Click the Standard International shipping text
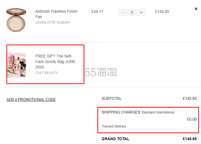 [158, 112]
